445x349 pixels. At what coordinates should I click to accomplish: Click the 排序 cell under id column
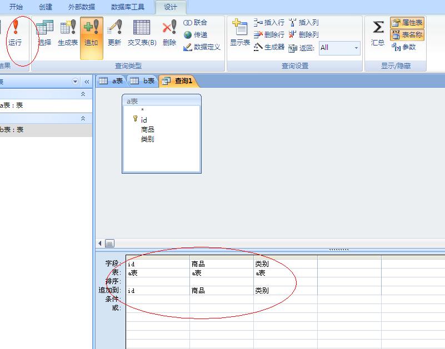point(158,281)
